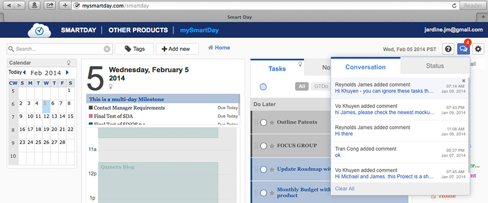This screenshot has height=203, width=488.
Task: Click the round circle filter under Tasks
Action: click(x=263, y=87)
